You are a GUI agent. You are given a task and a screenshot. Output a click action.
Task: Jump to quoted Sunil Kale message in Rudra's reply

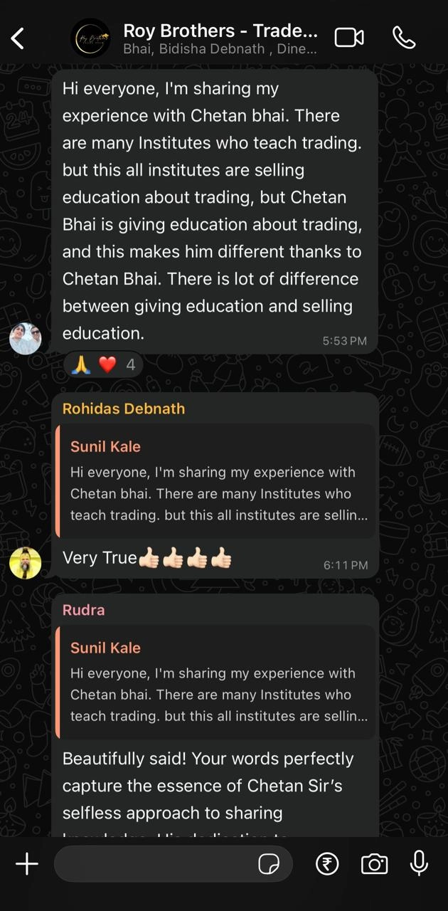pyautogui.click(x=215, y=683)
